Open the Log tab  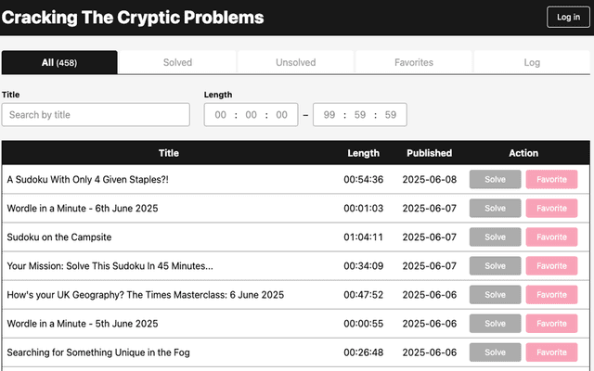click(x=532, y=62)
